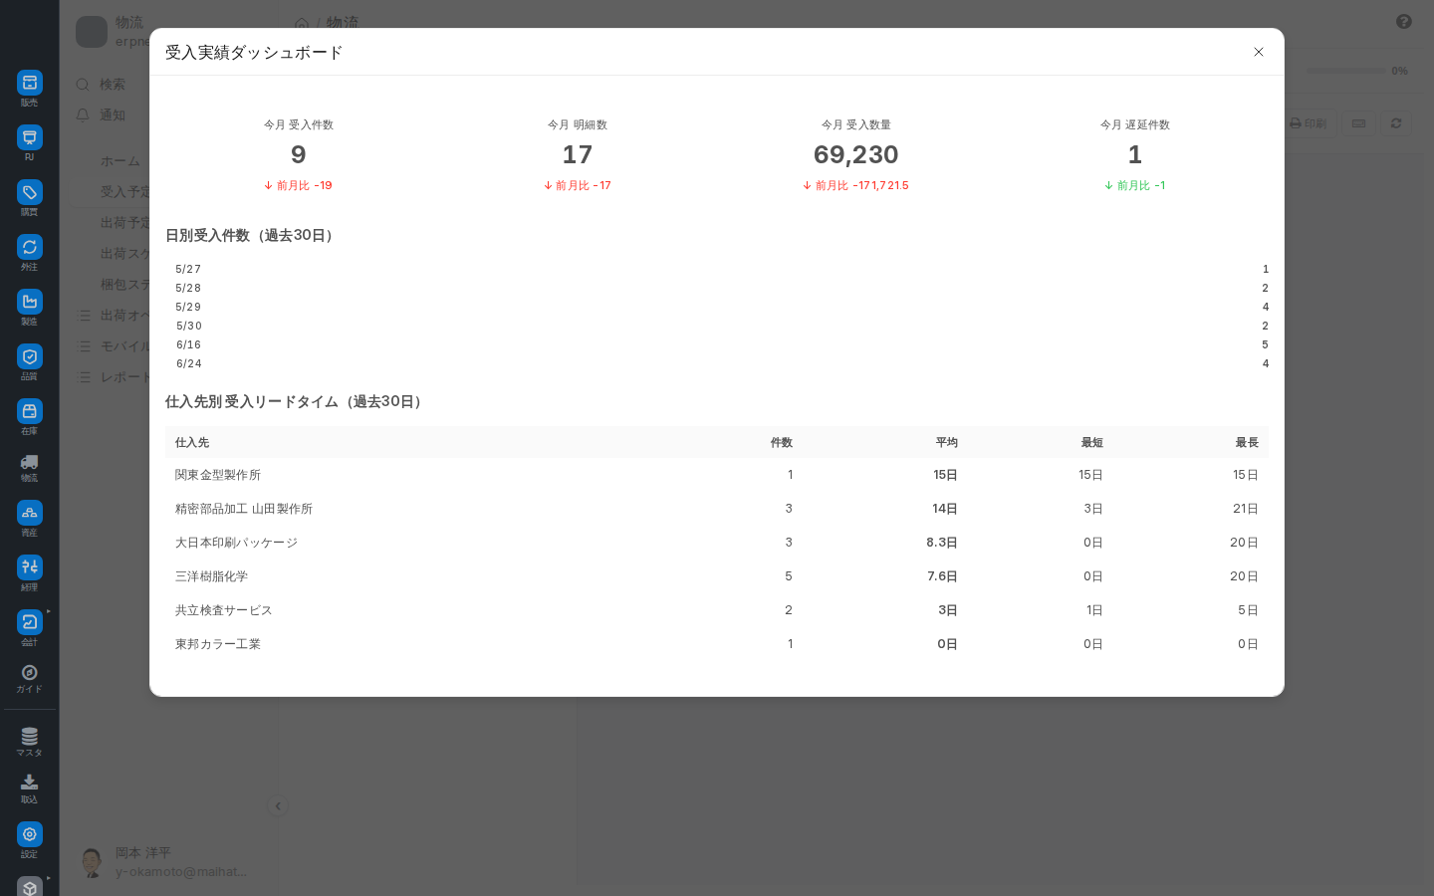Open the 設定 settings gear icon
The width and height of the screenshot is (1434, 896).
(x=29, y=834)
